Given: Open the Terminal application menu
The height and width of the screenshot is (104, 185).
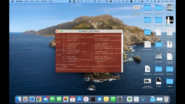Looking at the screenshot, I should (x=19, y=1).
